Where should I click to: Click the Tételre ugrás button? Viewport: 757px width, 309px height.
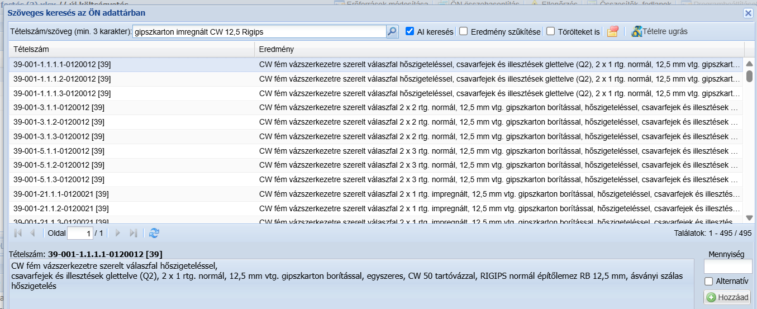pos(659,32)
